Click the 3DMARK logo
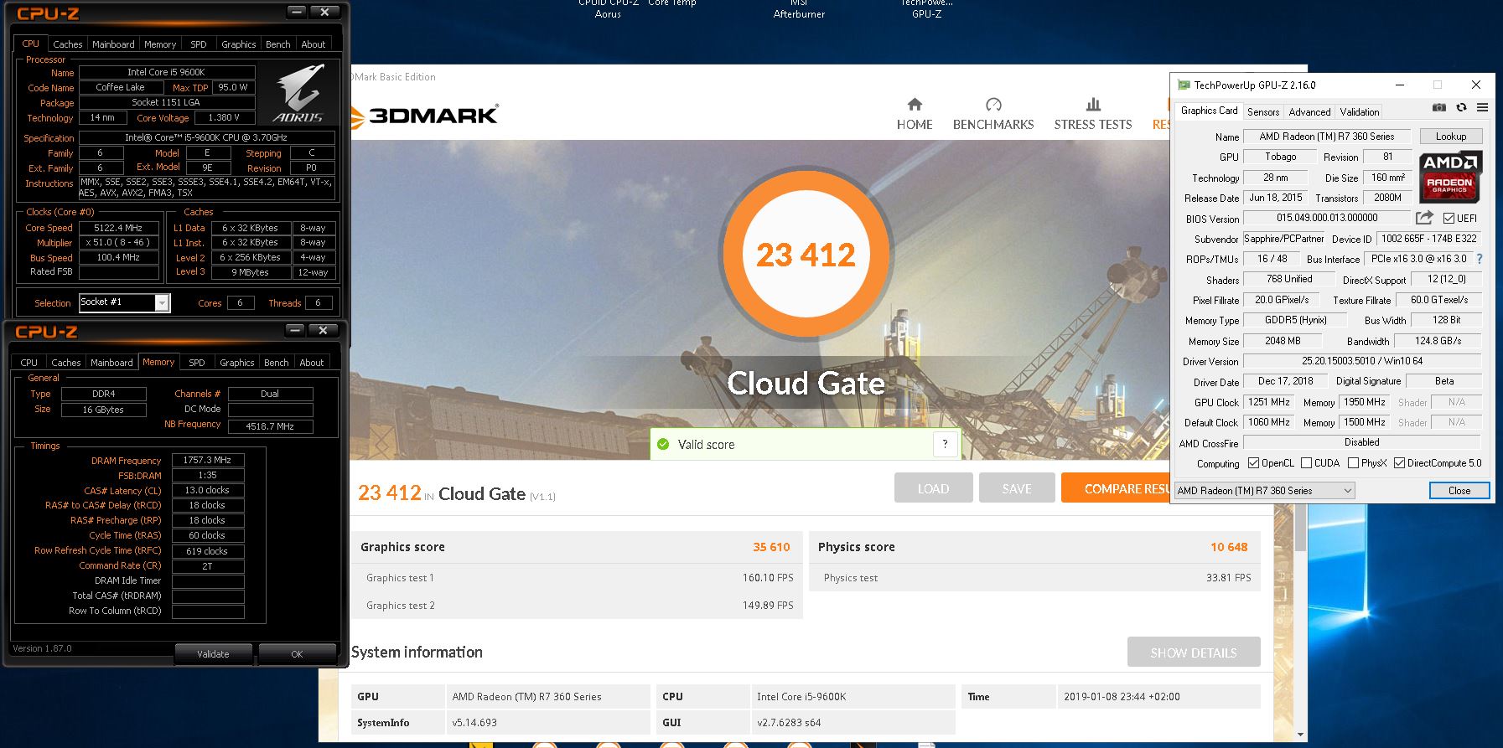 (424, 116)
